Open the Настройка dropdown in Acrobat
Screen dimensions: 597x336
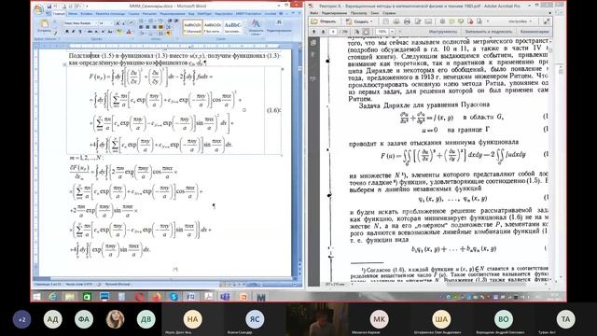coord(521,21)
